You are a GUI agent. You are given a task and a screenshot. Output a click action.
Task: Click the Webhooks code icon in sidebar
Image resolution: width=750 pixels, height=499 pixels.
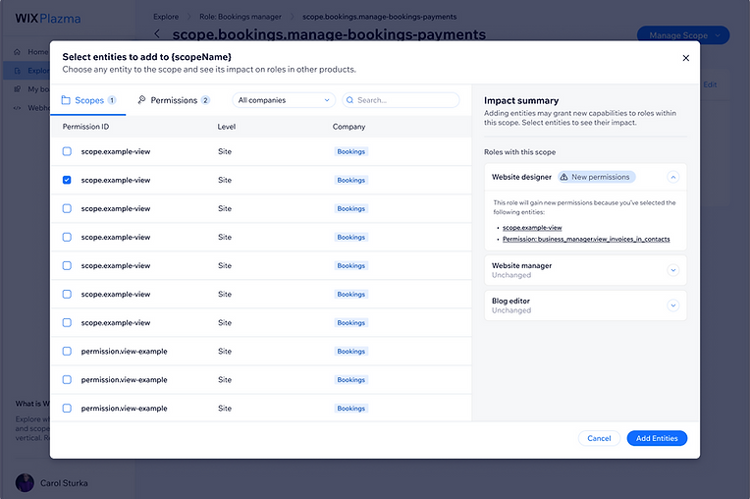18,108
